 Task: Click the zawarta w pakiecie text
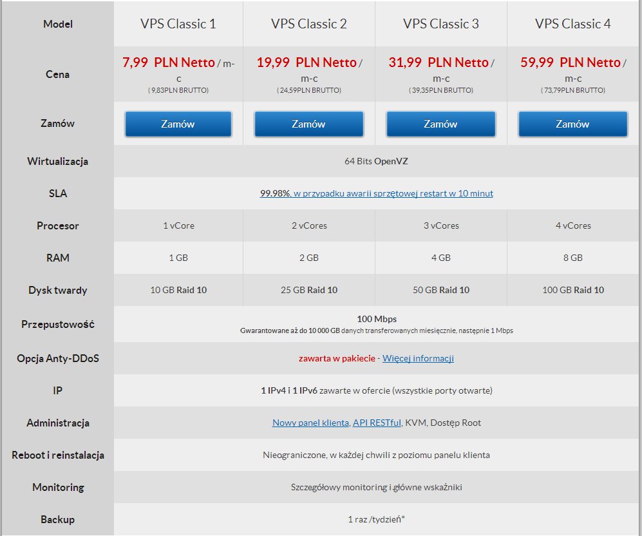337,358
